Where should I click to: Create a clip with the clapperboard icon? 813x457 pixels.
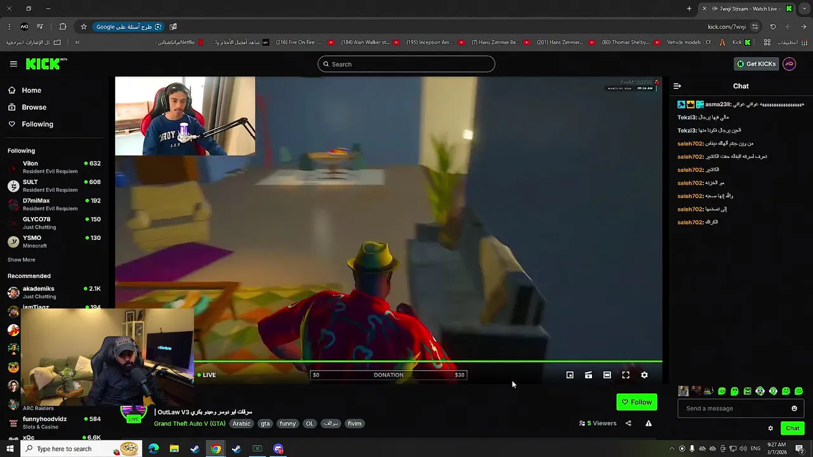(588, 375)
